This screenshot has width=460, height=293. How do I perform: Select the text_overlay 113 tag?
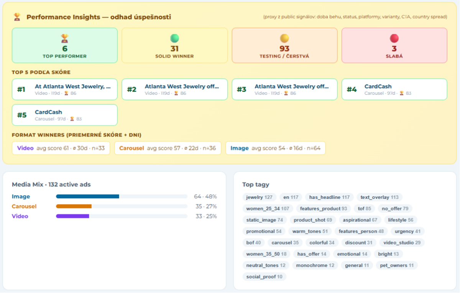379,197
